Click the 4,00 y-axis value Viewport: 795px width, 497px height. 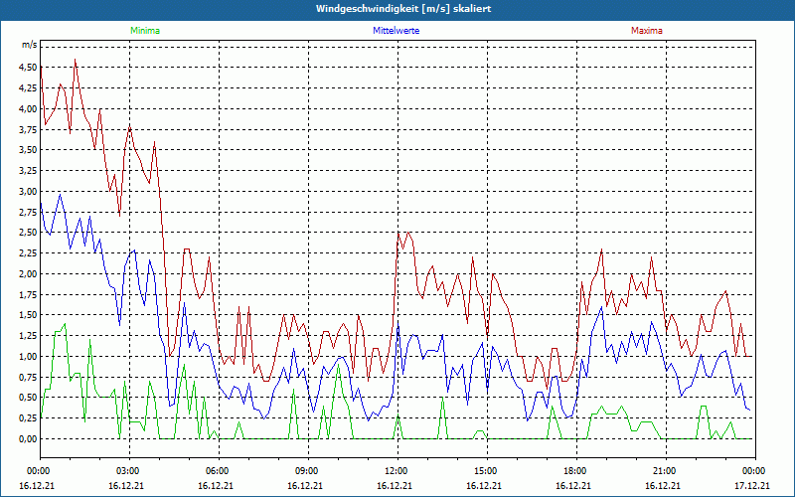coord(28,108)
